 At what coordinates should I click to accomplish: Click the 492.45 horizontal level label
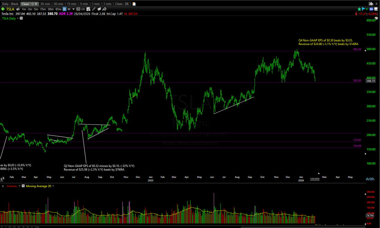(x=357, y=49)
